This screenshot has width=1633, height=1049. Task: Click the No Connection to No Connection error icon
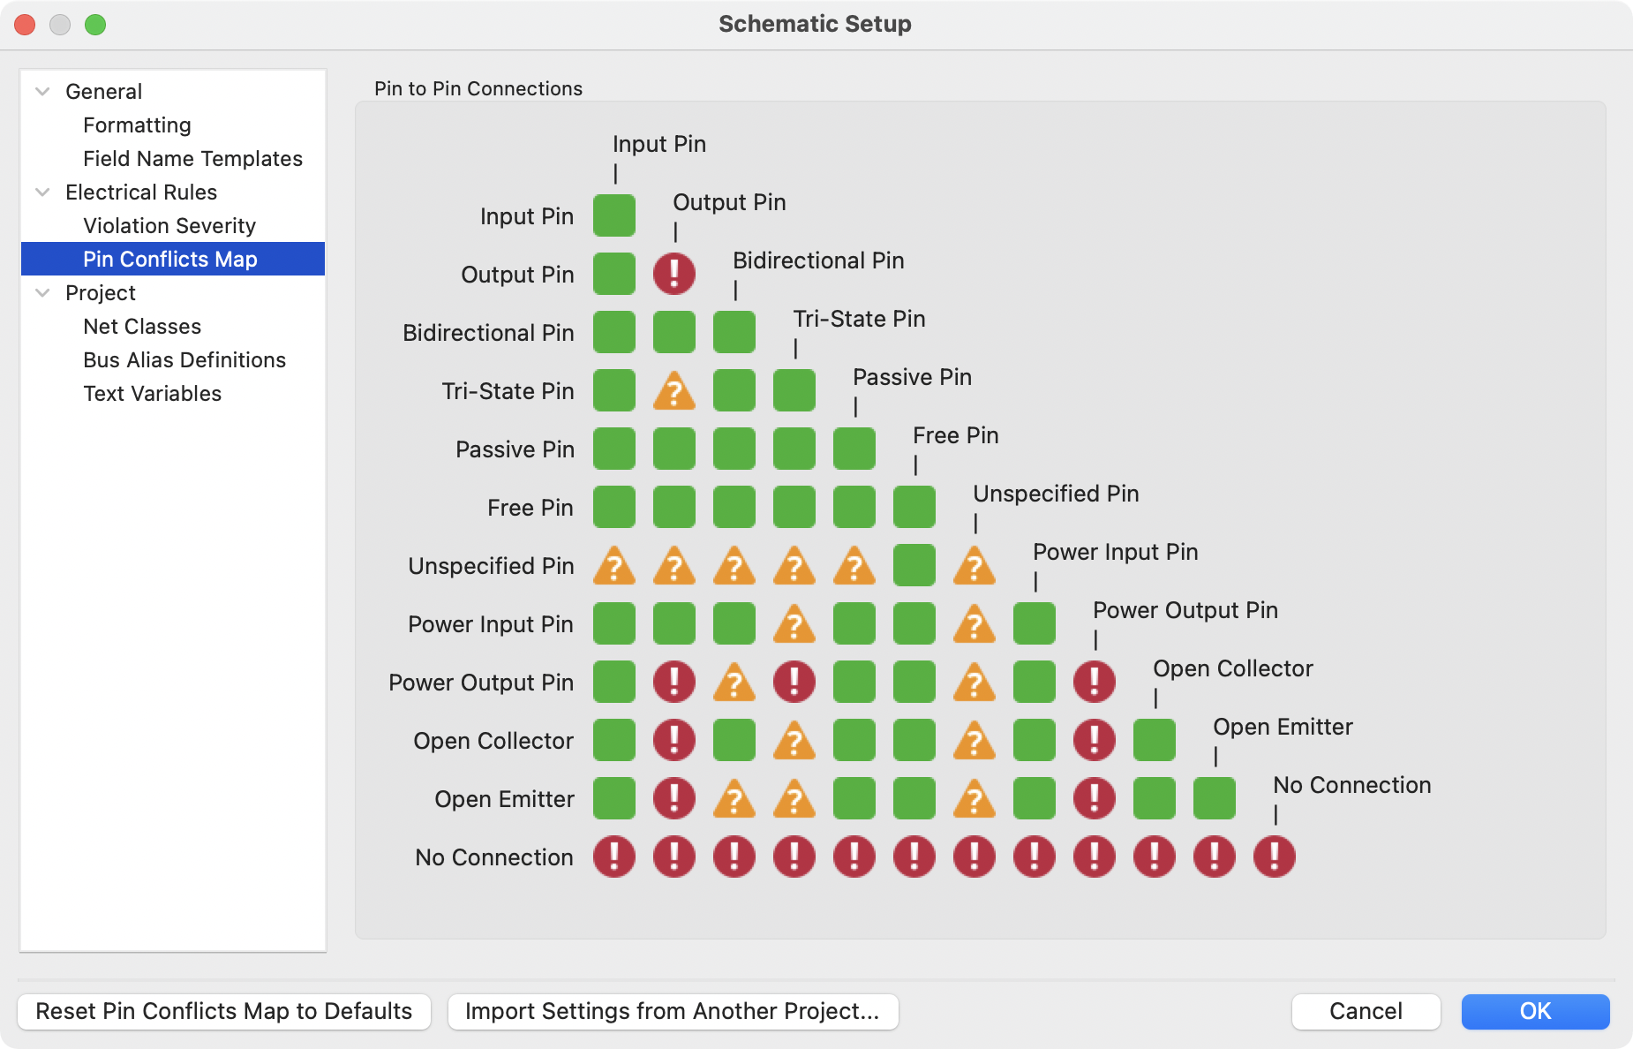[1274, 857]
